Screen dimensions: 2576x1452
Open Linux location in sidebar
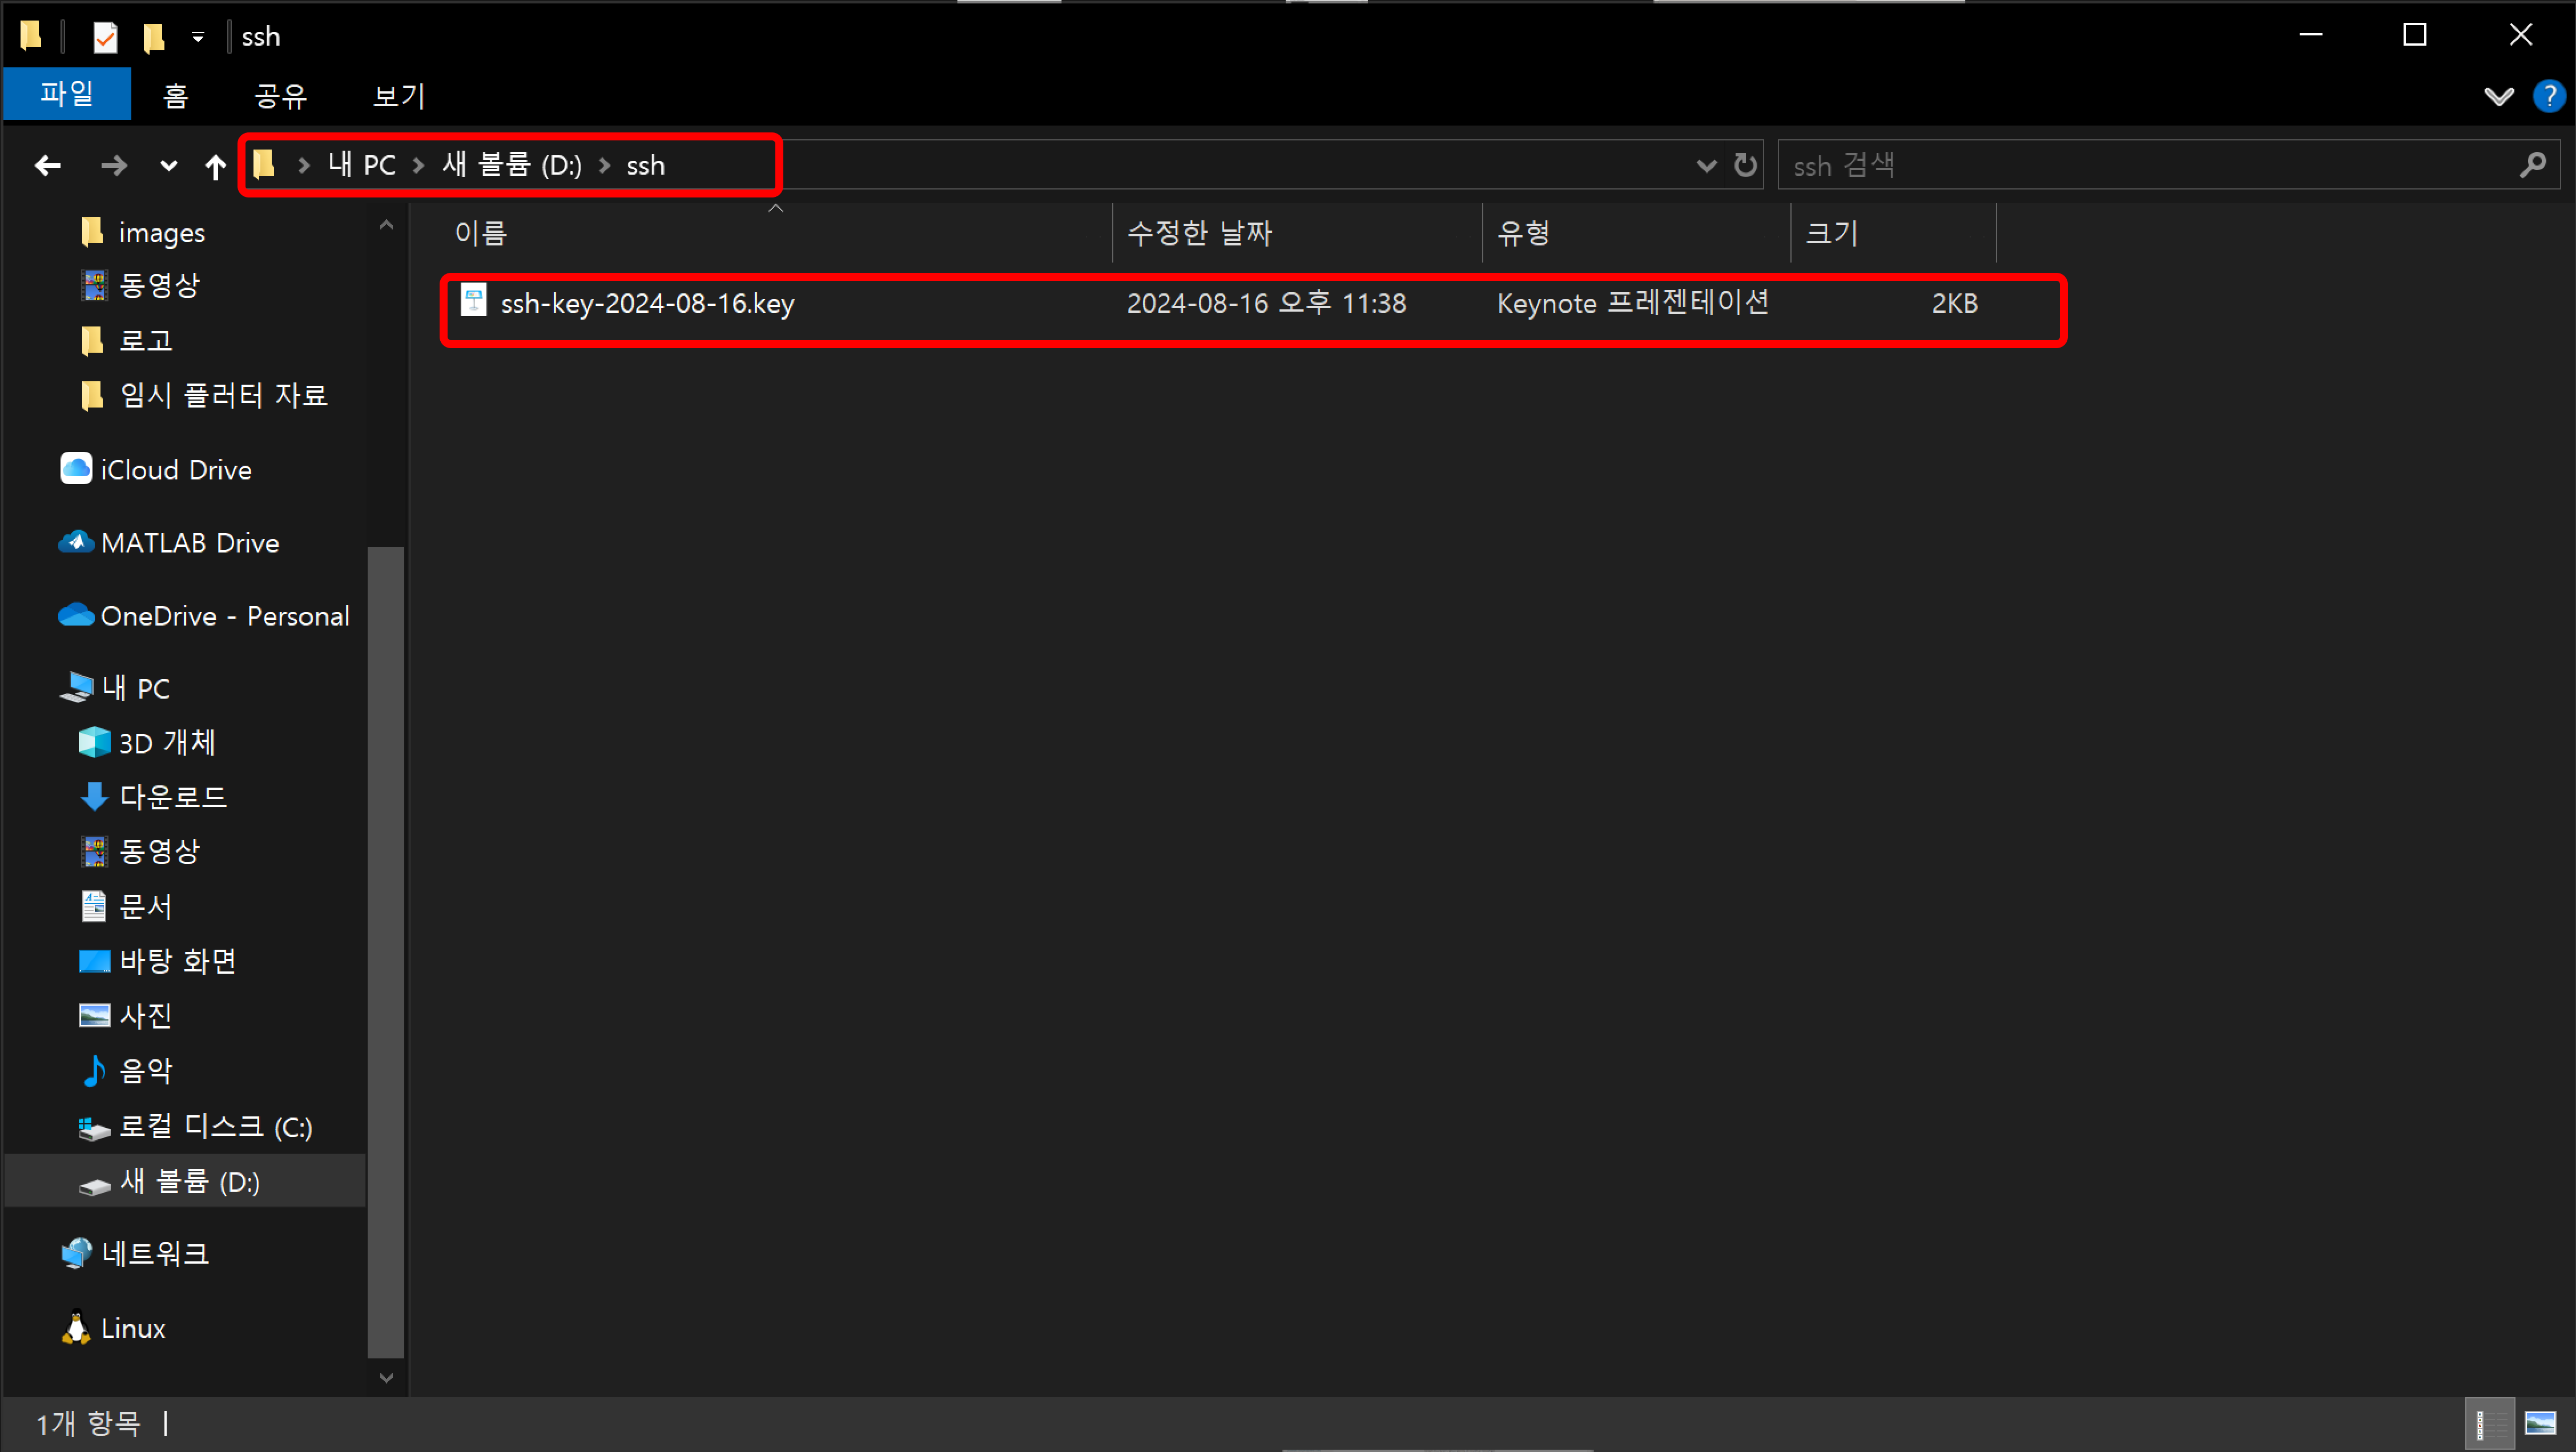coord(132,1328)
